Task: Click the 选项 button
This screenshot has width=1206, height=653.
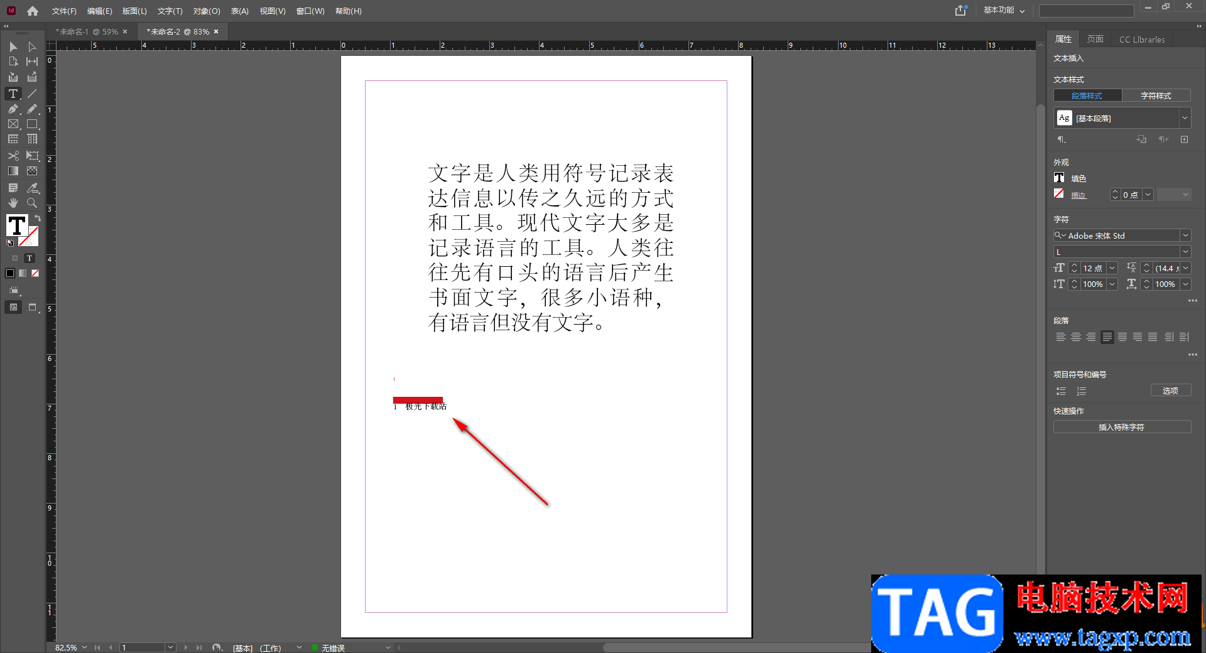Action: pyautogui.click(x=1170, y=391)
